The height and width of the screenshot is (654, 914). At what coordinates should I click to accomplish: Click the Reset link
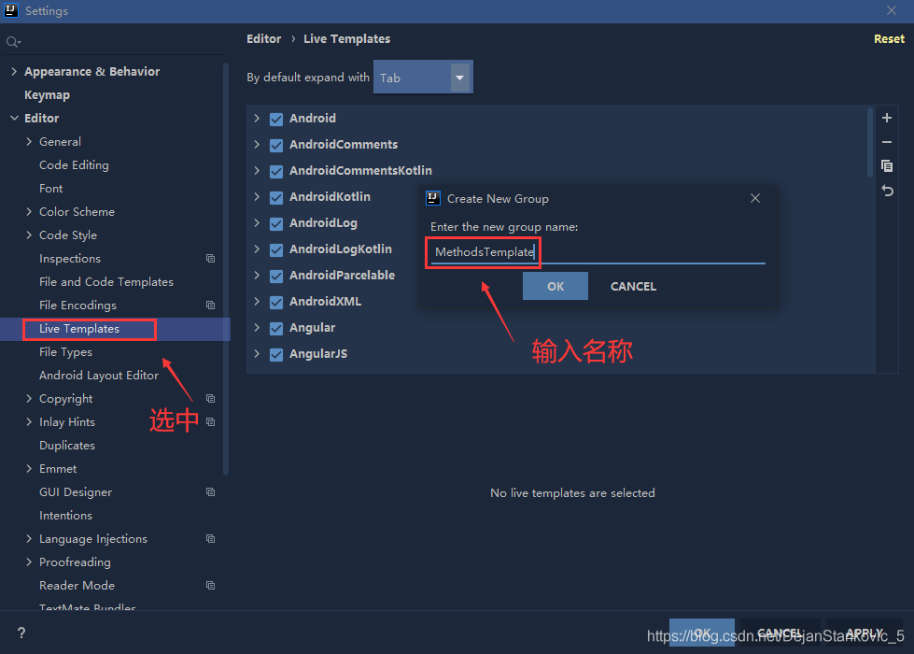(x=889, y=39)
